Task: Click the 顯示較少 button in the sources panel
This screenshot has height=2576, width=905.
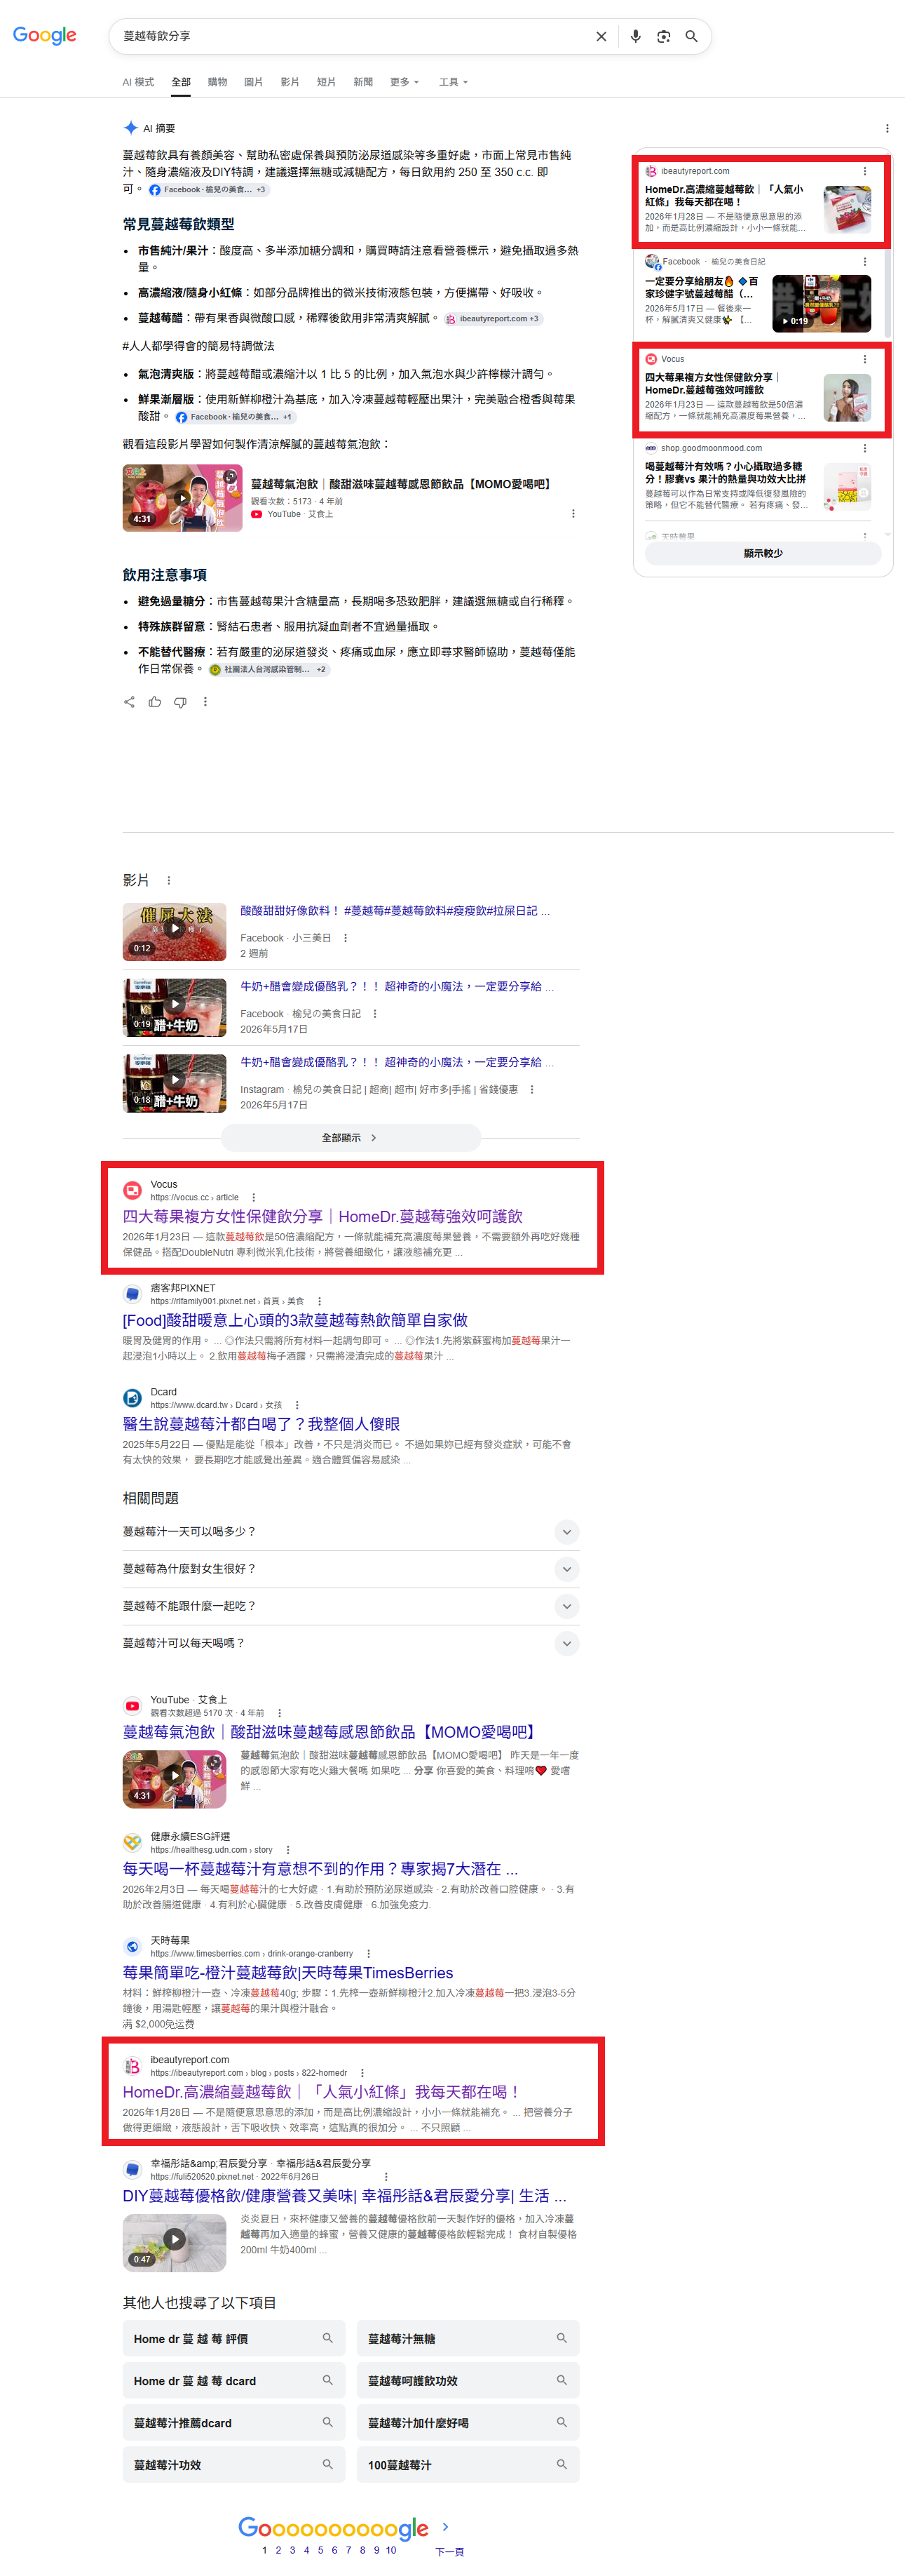Action: point(763,554)
